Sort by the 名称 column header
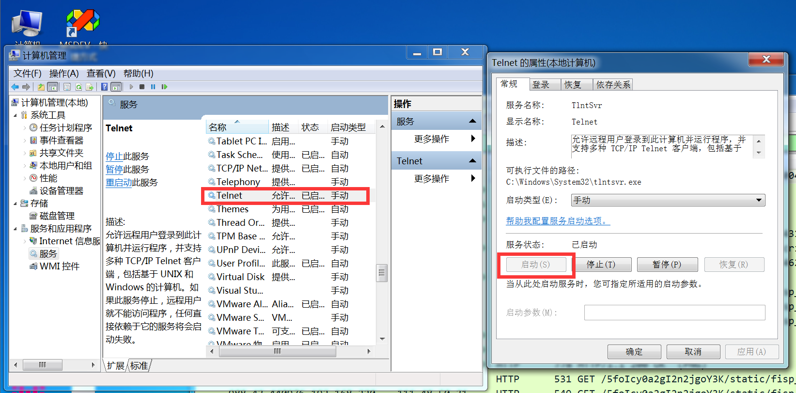 (x=237, y=127)
